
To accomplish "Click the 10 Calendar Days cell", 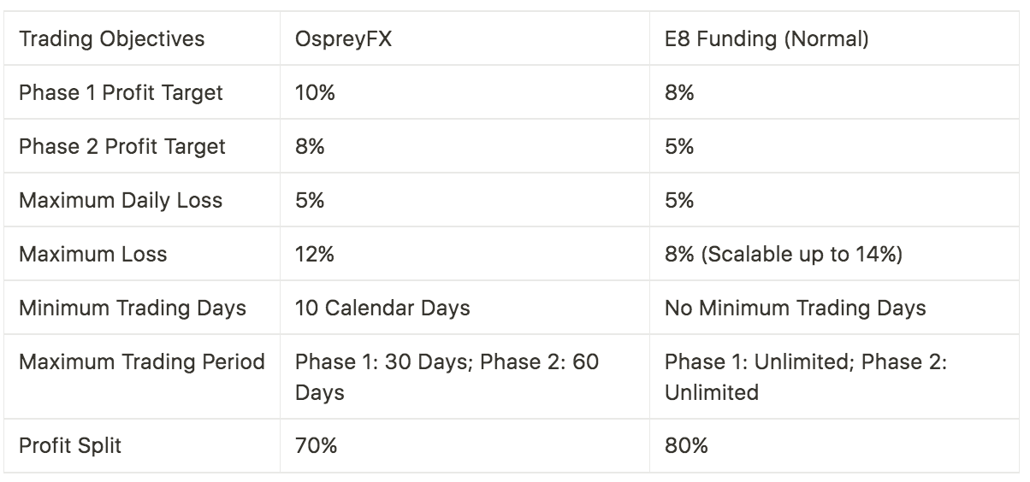I will [465, 308].
